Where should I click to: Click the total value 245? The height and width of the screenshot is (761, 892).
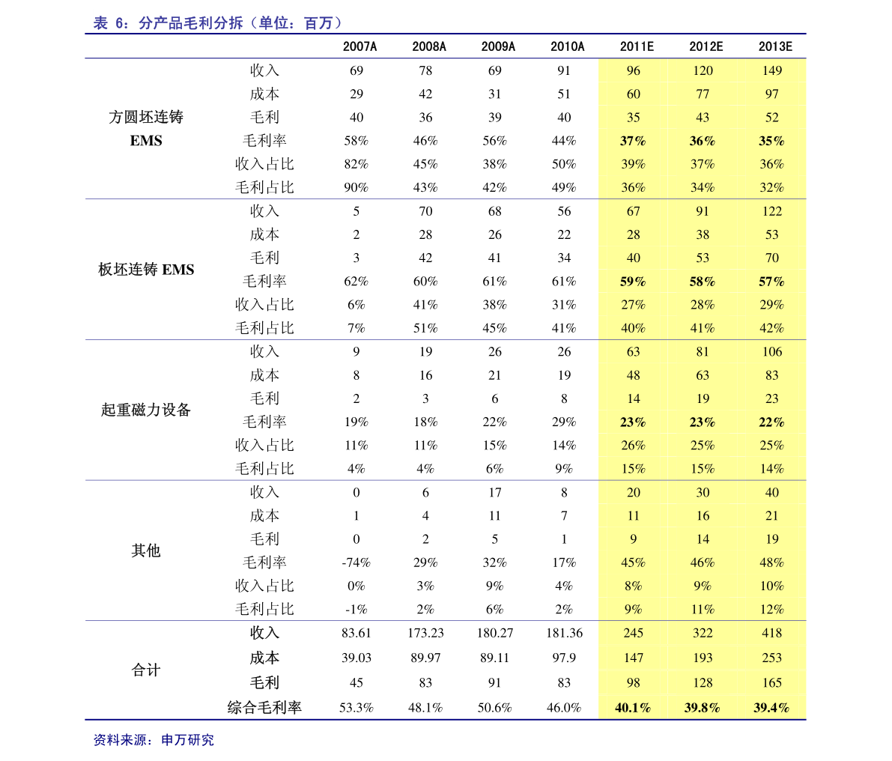coord(633,633)
